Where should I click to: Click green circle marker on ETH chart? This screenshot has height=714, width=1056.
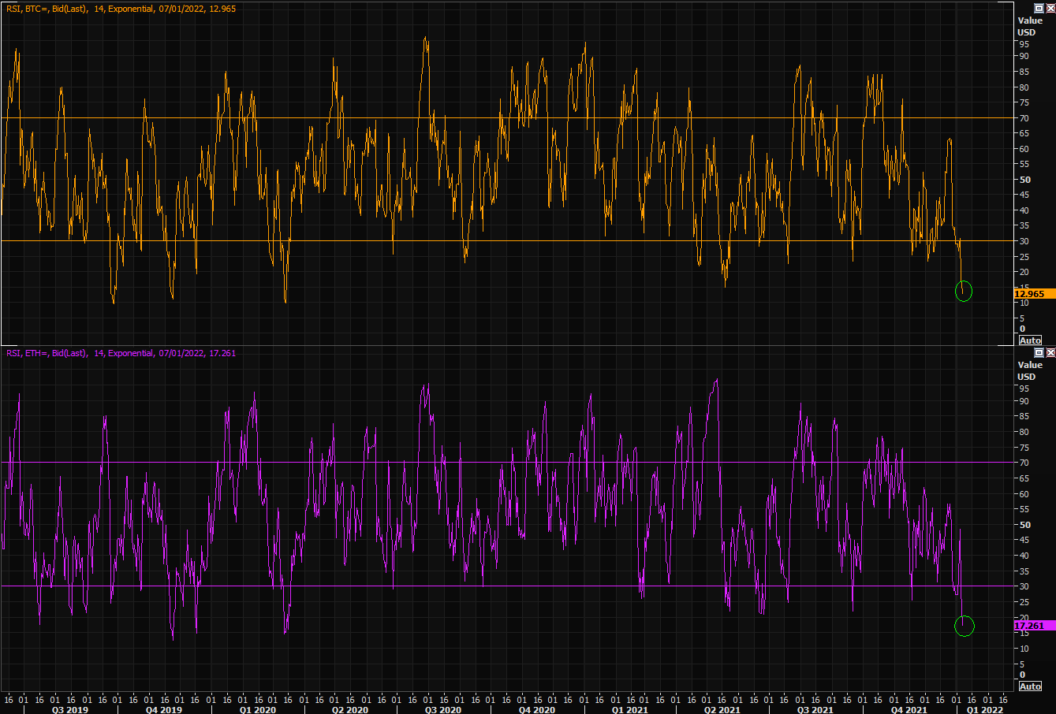(965, 627)
